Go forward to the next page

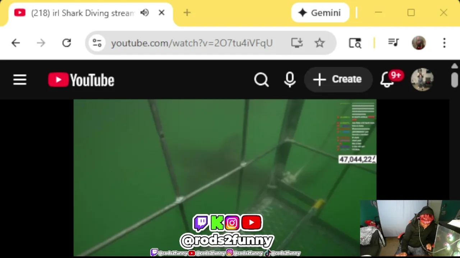tap(41, 43)
